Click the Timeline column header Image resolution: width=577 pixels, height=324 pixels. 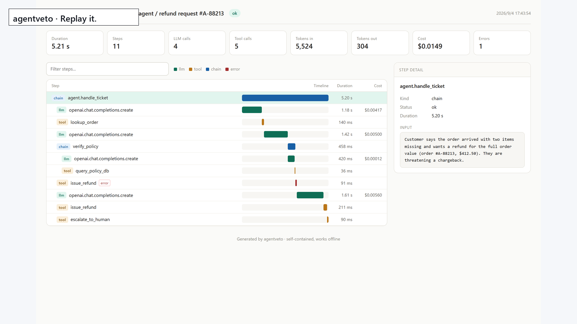(321, 86)
